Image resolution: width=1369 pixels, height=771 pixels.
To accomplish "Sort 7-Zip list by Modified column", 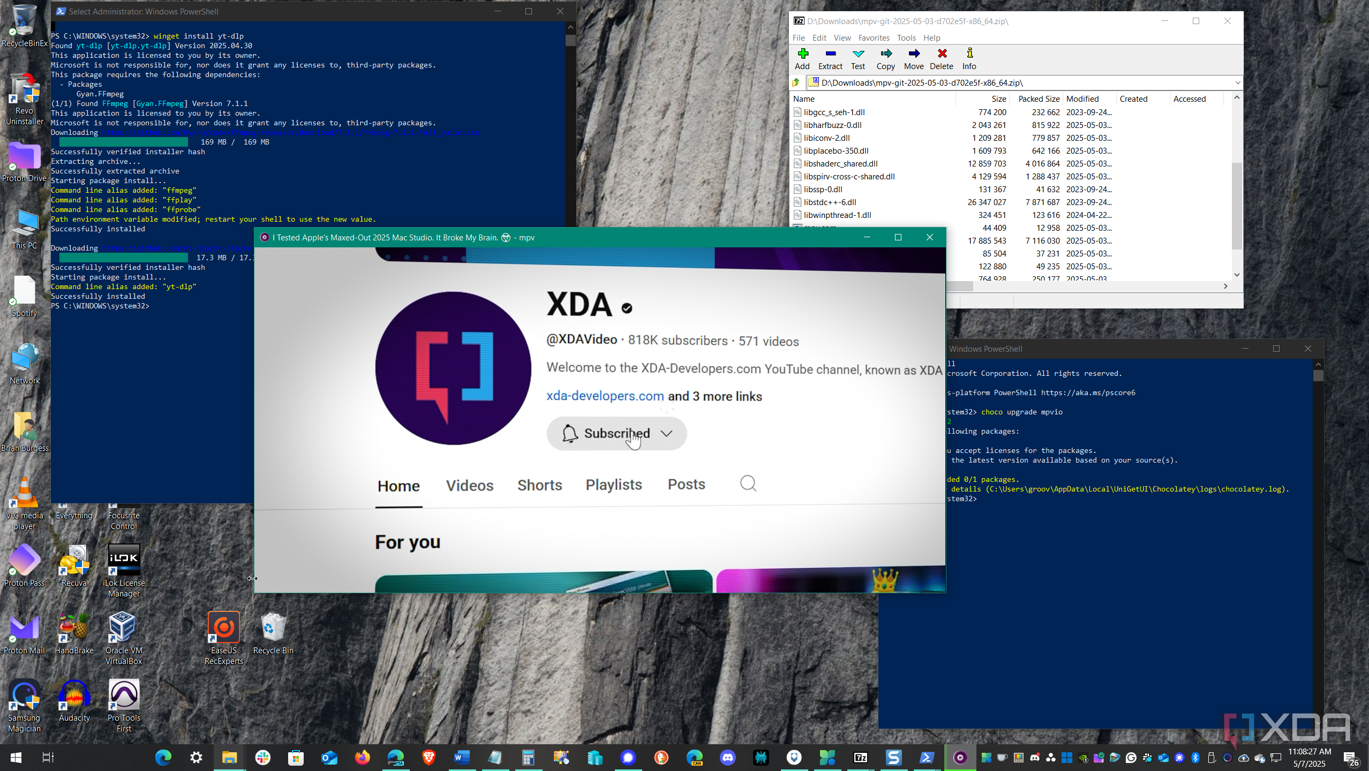I will click(1089, 99).
